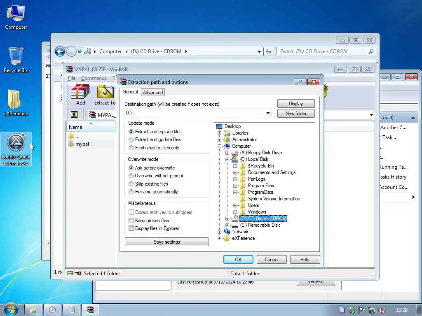Select Documents and Settings in tree
Viewport: 422px width, 316px height.
[x=272, y=172]
